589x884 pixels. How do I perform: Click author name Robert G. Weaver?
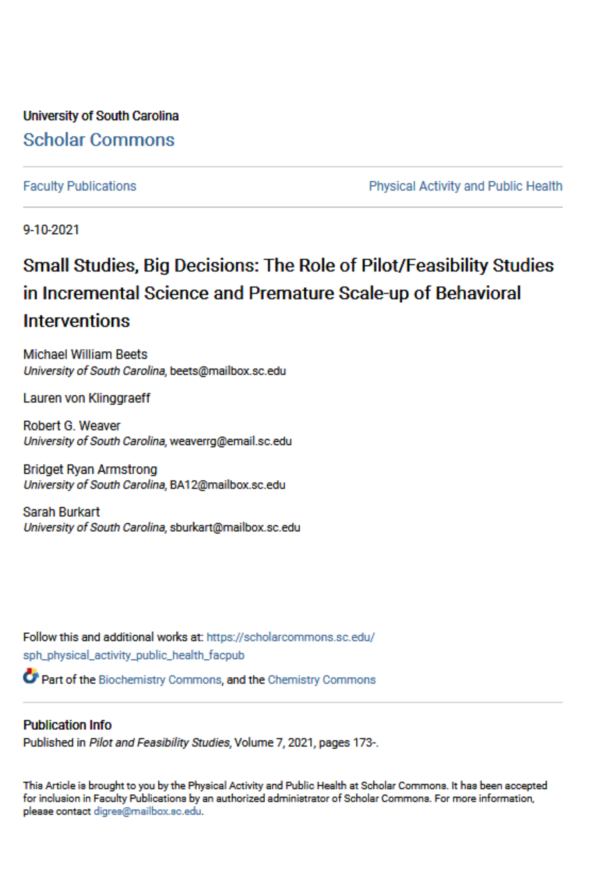[x=72, y=425]
